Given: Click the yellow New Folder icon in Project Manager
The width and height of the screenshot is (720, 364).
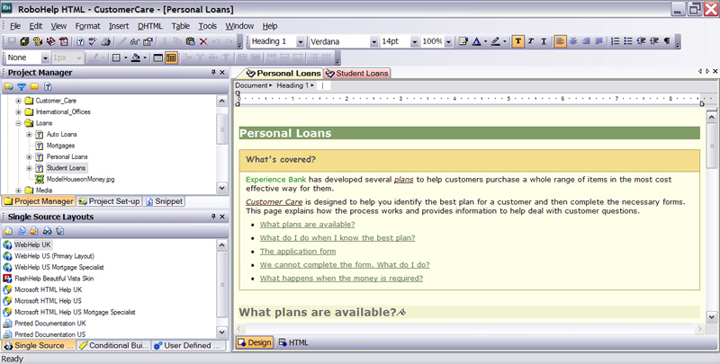Looking at the screenshot, I should (x=34, y=86).
